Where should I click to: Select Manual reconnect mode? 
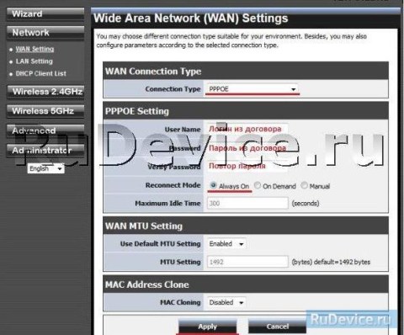pos(304,185)
